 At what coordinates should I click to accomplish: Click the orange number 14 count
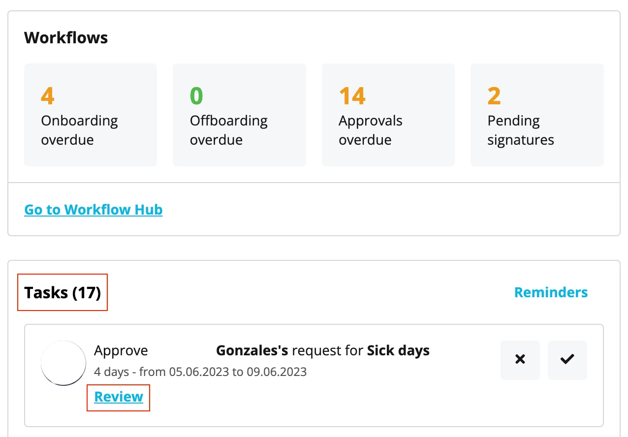tap(352, 96)
